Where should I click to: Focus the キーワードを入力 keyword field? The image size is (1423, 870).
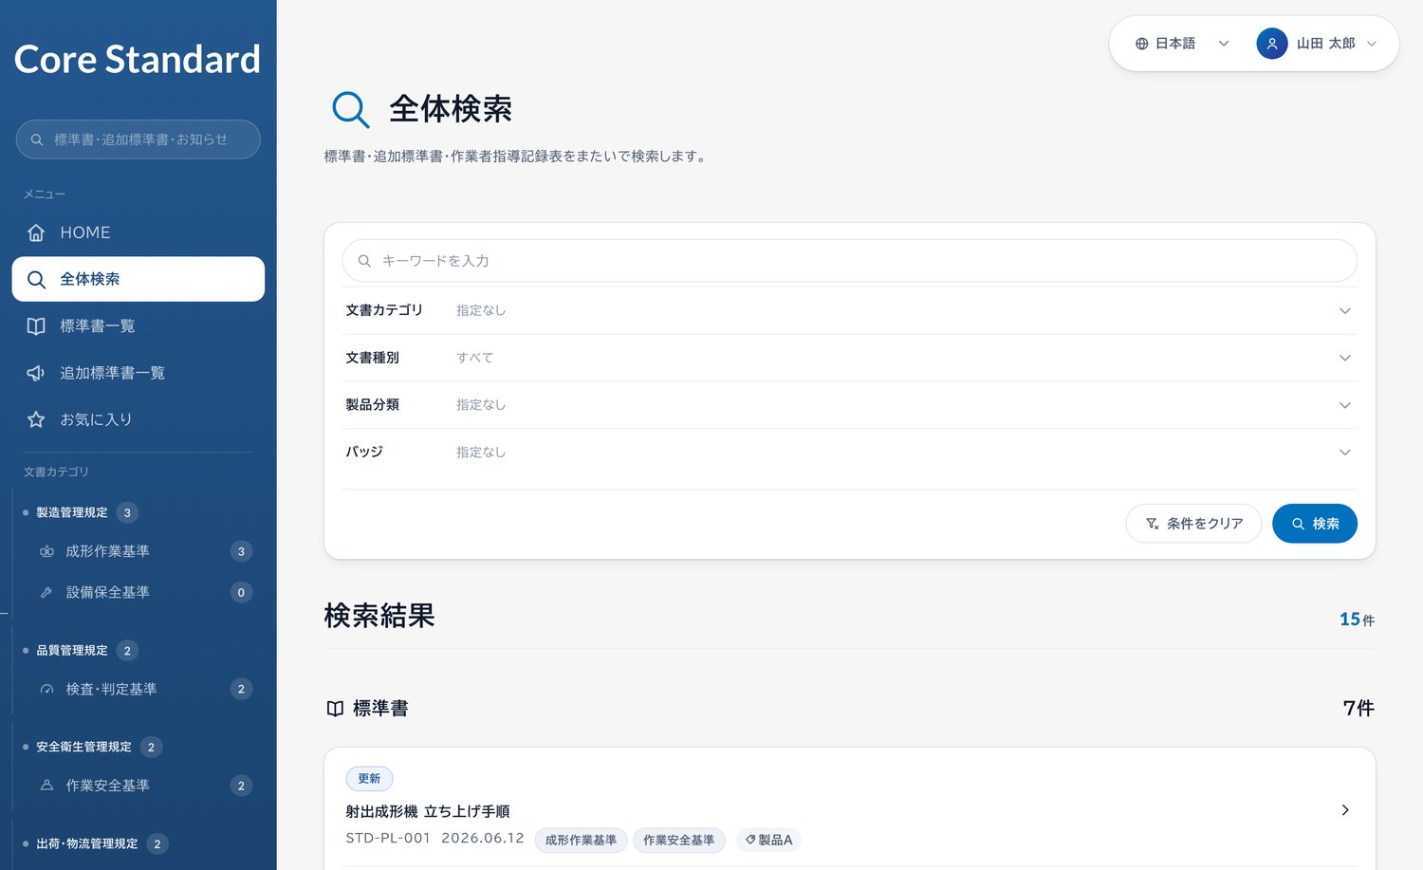click(x=849, y=261)
